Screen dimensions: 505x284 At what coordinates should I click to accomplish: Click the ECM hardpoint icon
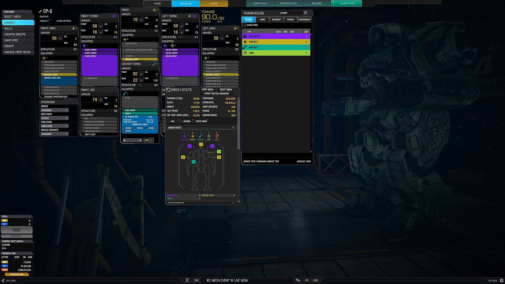tap(217, 136)
